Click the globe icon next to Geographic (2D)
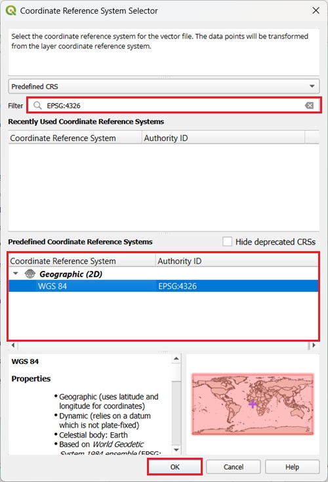This screenshot has width=328, height=482. coord(30,273)
